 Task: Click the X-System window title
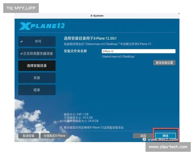pos(97,16)
